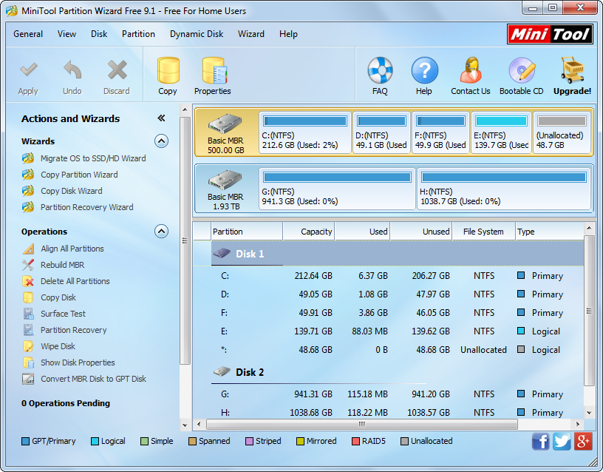This screenshot has height=472, width=603.
Task: Select the Disk 1 row in list
Action: tap(389, 254)
